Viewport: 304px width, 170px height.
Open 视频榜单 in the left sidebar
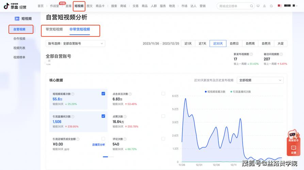(x=19, y=57)
